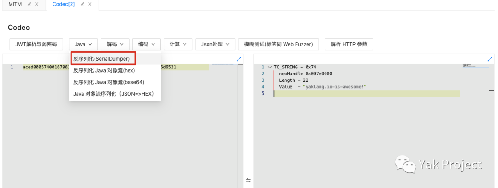
Task: Close the MITM tab
Action: 36,4
